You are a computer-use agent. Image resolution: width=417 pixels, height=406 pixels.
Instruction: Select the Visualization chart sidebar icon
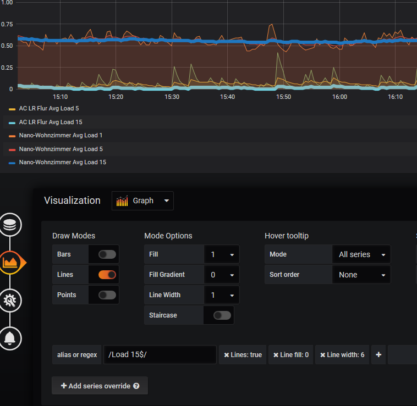pos(10,263)
